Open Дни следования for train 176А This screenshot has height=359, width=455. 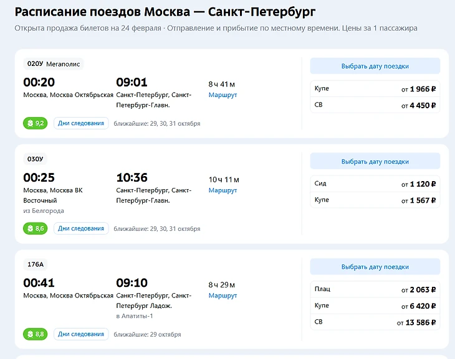[x=81, y=334]
